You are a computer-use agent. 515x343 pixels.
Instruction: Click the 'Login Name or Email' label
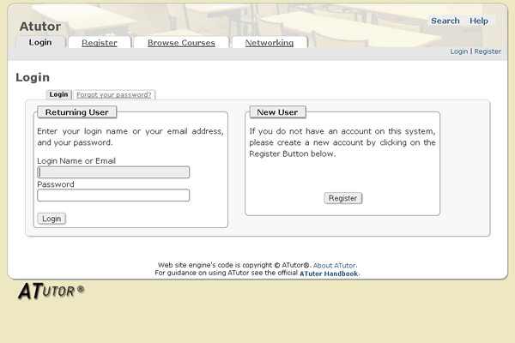pyautogui.click(x=76, y=161)
